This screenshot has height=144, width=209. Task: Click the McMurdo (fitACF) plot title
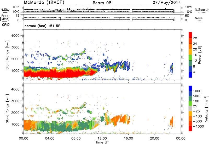pos(44,3)
